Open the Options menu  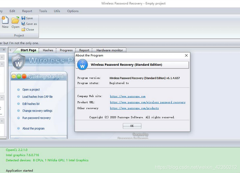[73, 11]
